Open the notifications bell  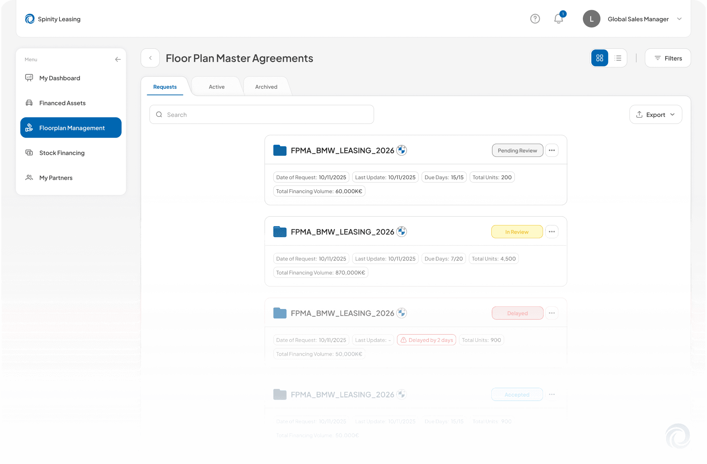(559, 19)
